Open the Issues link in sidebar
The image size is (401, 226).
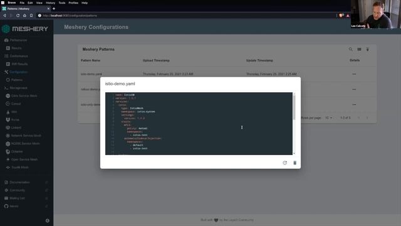(x=14, y=206)
